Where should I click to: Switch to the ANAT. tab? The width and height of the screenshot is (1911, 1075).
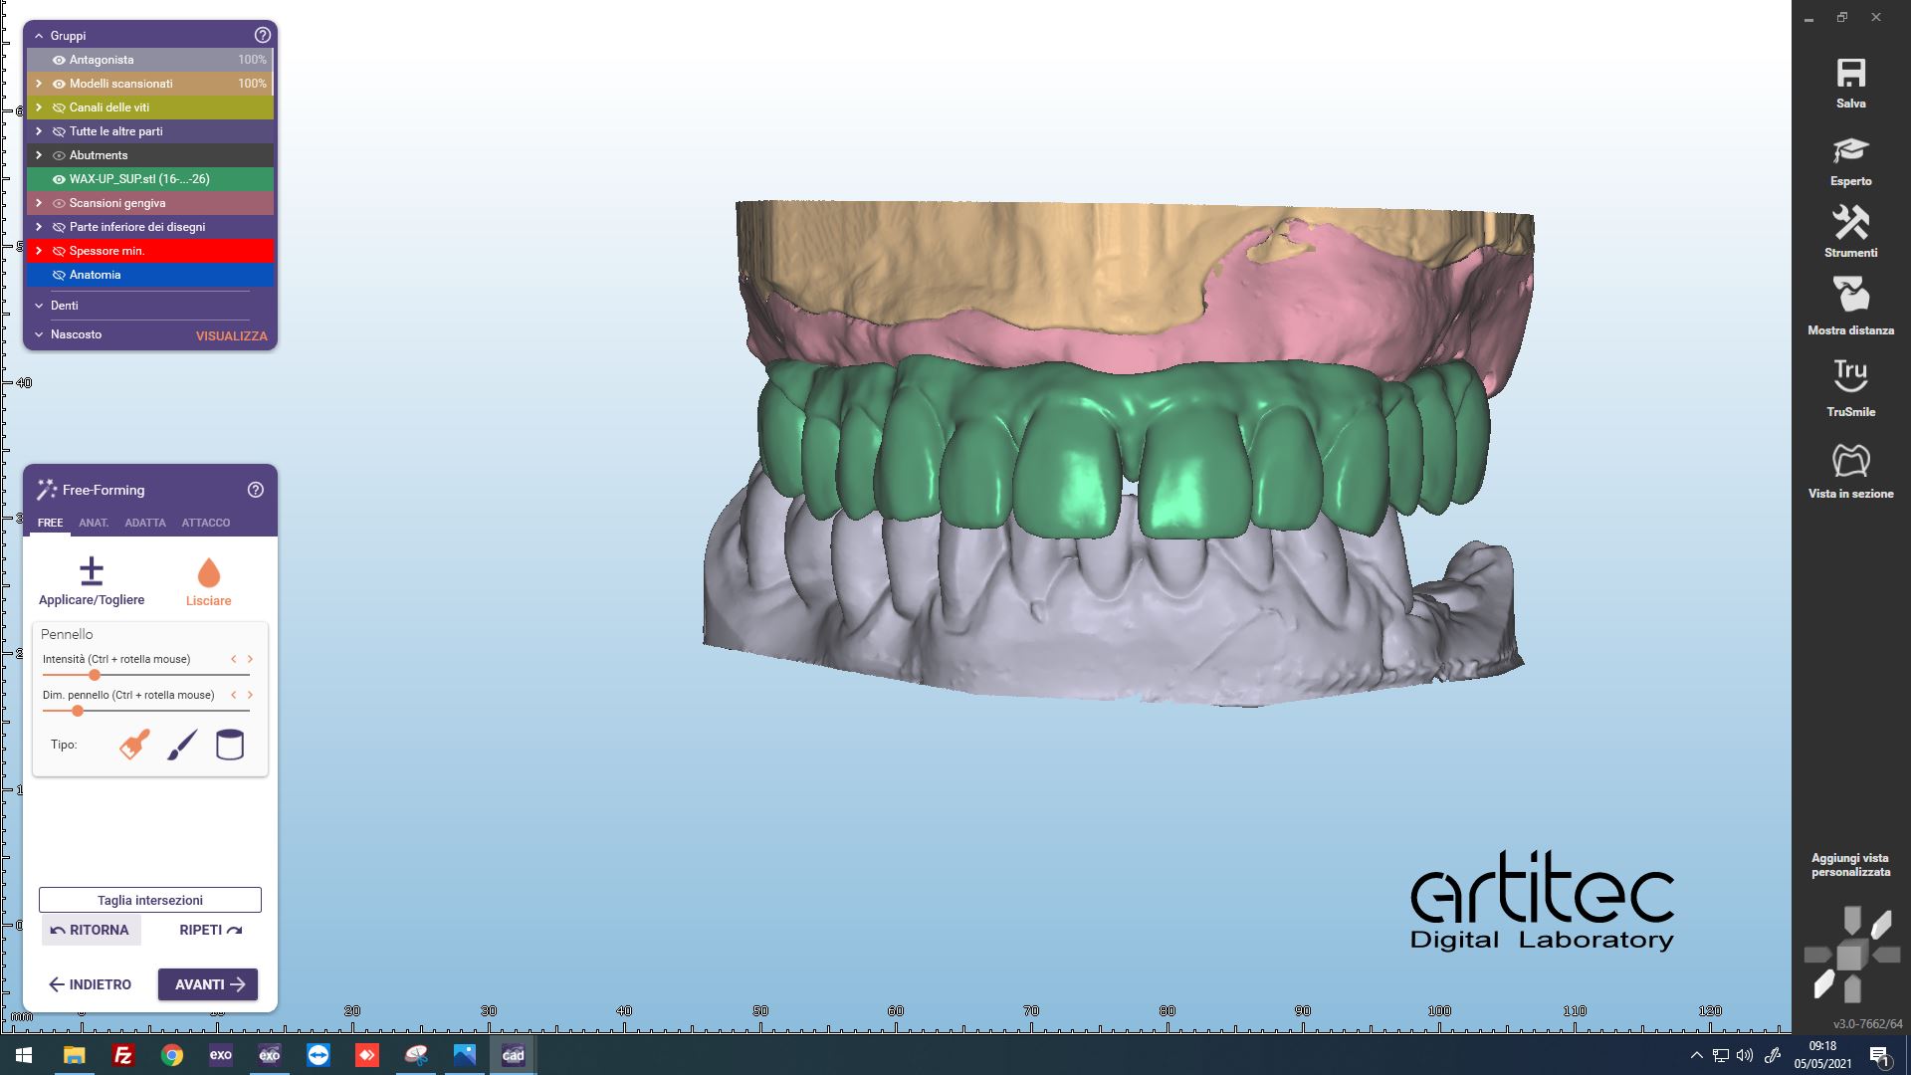94,523
